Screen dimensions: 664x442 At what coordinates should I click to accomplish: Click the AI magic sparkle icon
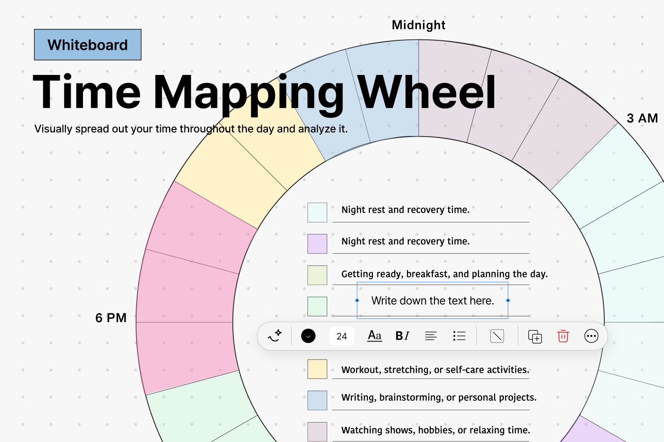click(x=275, y=336)
